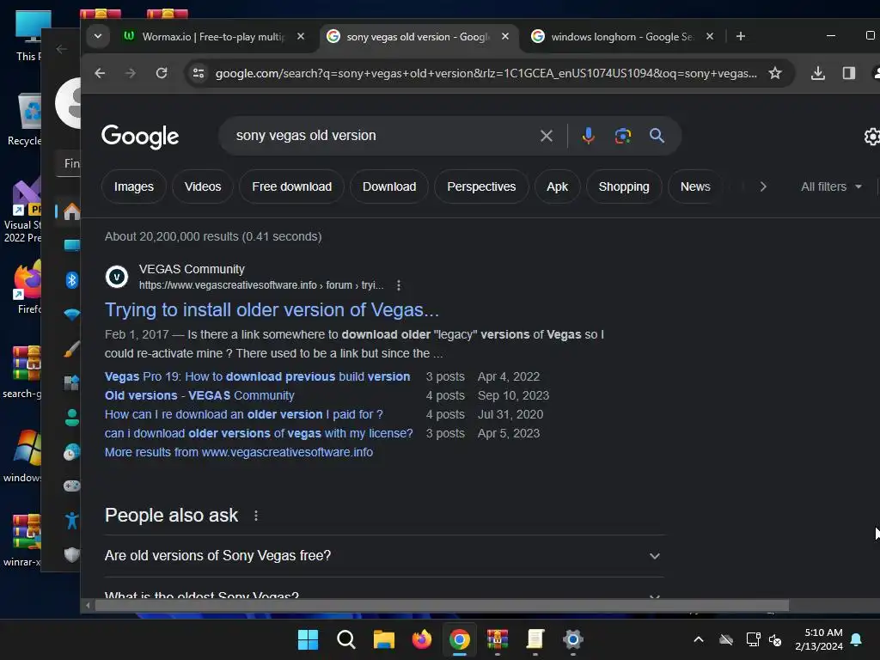The width and height of the screenshot is (880, 660).
Task: Reload the Google search page
Action: coord(162,73)
